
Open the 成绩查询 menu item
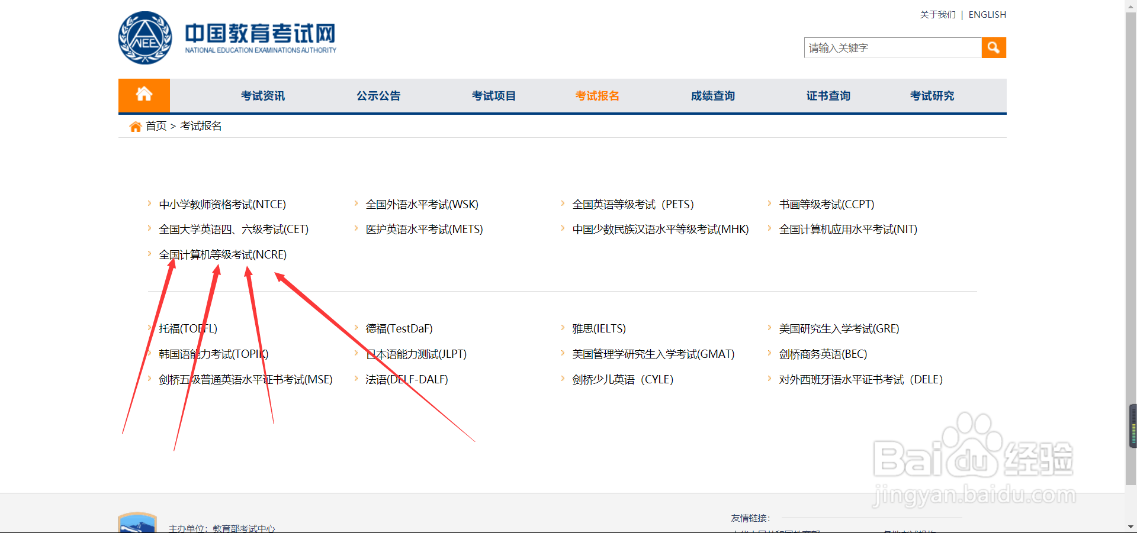coord(712,95)
